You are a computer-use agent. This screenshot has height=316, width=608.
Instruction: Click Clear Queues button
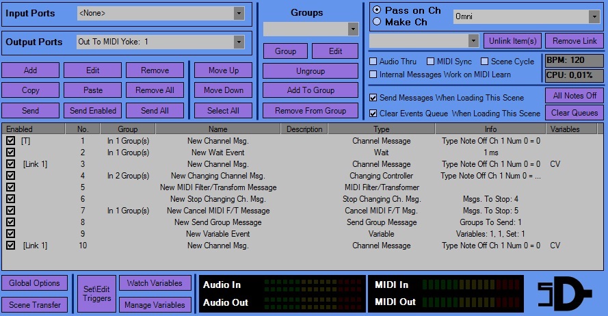click(574, 112)
